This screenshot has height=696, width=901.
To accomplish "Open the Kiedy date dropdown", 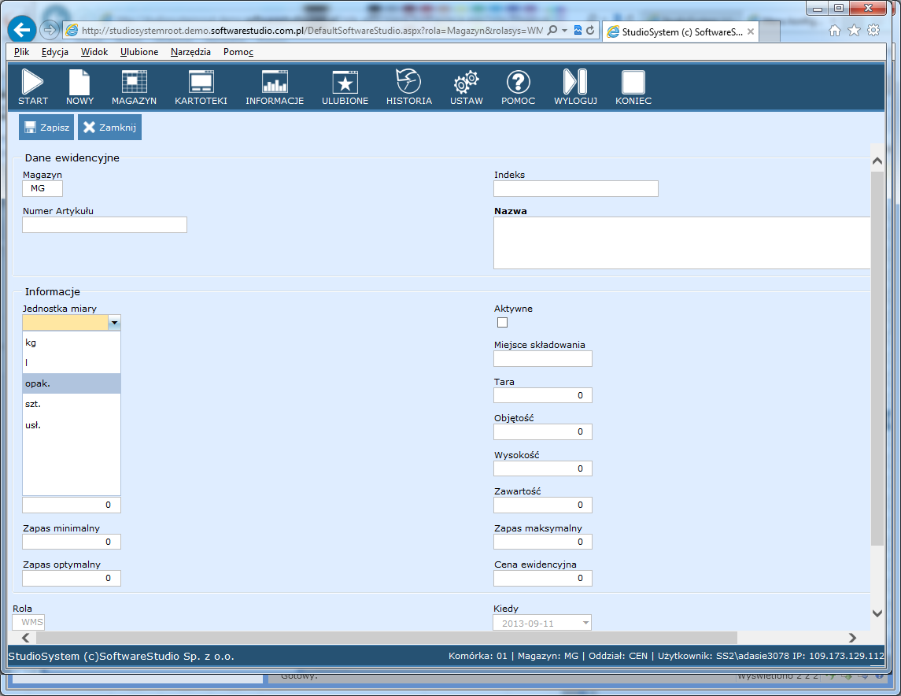I will [585, 623].
